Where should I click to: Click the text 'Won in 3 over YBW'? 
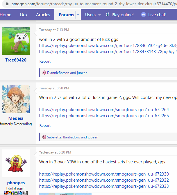tap(58, 162)
